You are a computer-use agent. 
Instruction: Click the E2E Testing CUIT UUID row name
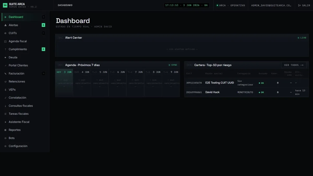[220, 83]
